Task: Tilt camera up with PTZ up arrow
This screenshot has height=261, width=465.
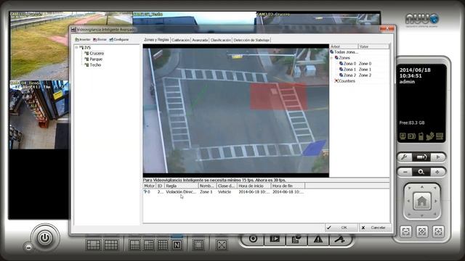Action: [x=422, y=187]
